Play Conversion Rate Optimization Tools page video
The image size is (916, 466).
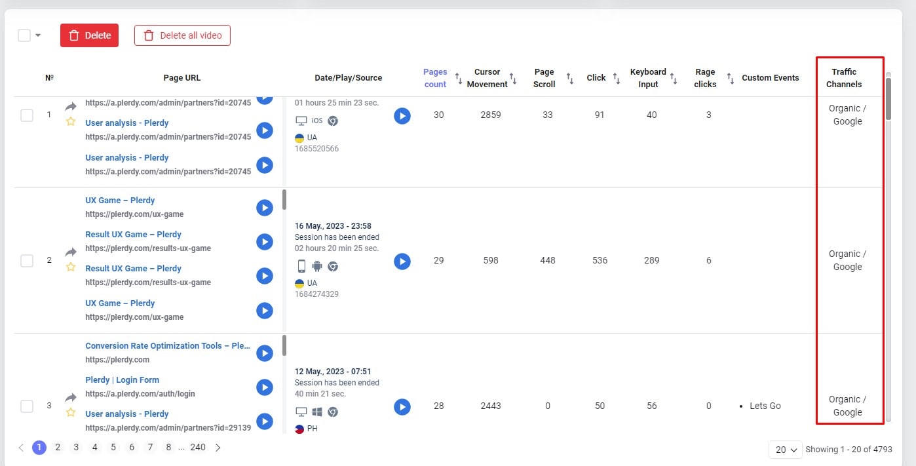tap(265, 353)
